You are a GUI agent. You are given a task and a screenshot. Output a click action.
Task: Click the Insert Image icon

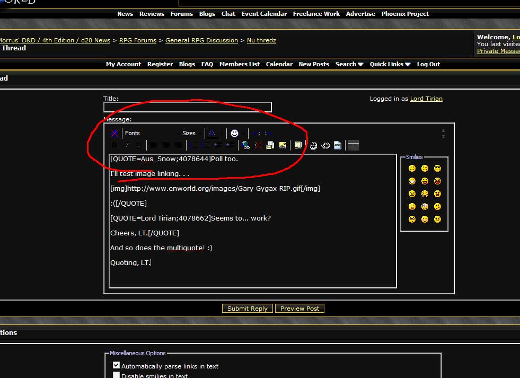coord(283,145)
